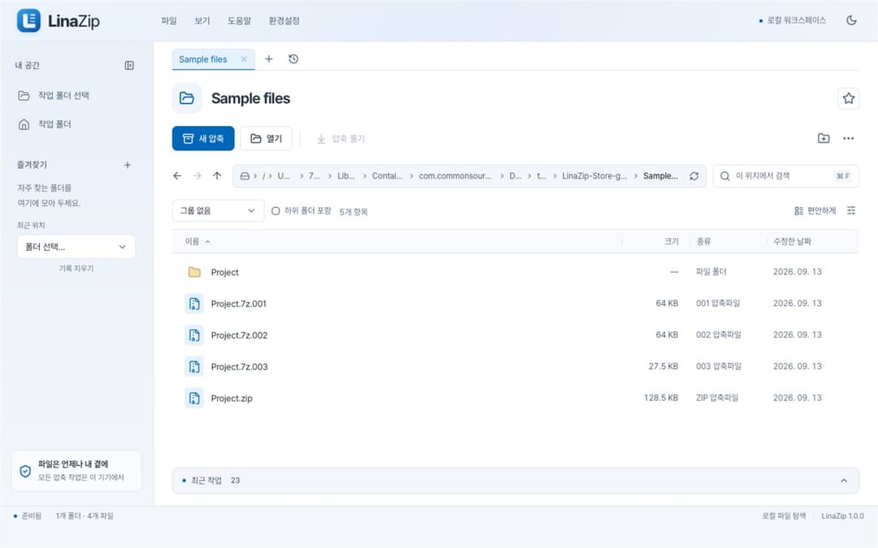The width and height of the screenshot is (878, 548).
Task: Click Project folder's yellow folder icon
Action: coord(194,272)
